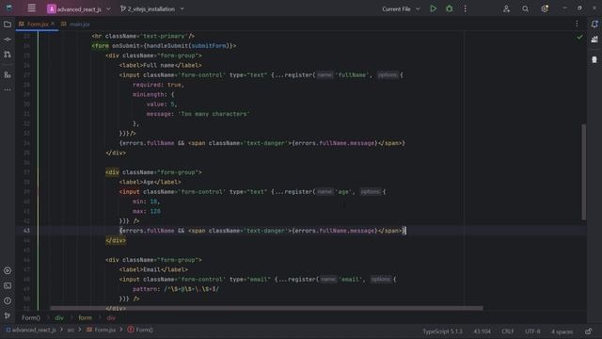Screen dimensions: 602x339
Task: Open line and column 43:104 indicator
Action: (483, 331)
